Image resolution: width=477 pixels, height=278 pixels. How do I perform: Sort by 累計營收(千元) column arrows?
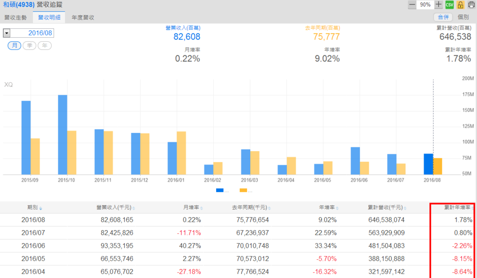405,208
